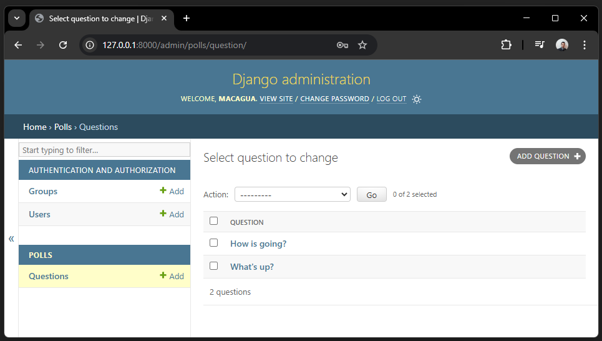Image resolution: width=602 pixels, height=341 pixels.
Task: Click the Add Question button
Action: pyautogui.click(x=548, y=156)
